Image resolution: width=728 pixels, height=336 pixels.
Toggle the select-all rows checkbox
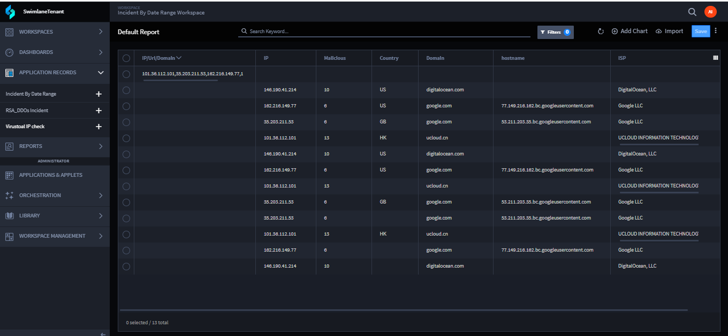[126, 58]
